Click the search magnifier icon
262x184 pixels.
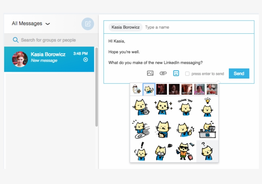16,40
